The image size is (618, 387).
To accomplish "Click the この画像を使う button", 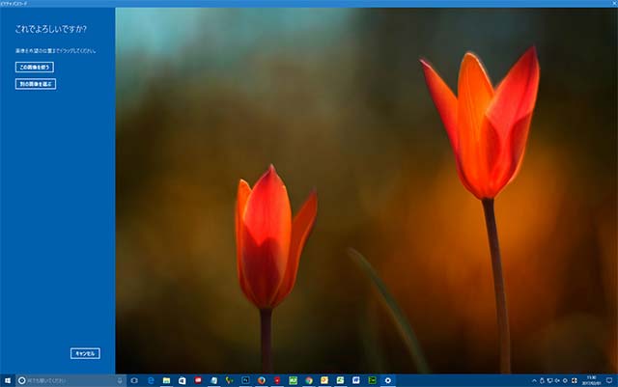I will [35, 67].
